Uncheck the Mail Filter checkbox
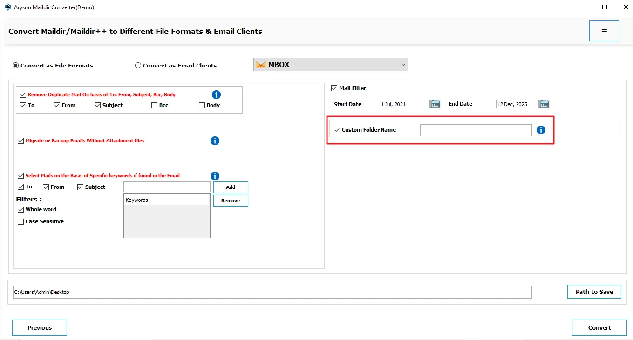Image resolution: width=633 pixels, height=340 pixels. click(x=334, y=88)
